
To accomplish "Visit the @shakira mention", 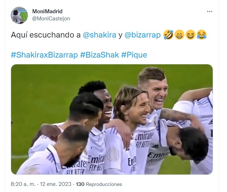I will point(99,35).
